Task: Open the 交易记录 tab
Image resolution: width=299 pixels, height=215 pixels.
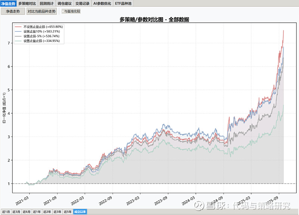Action: (82, 3)
